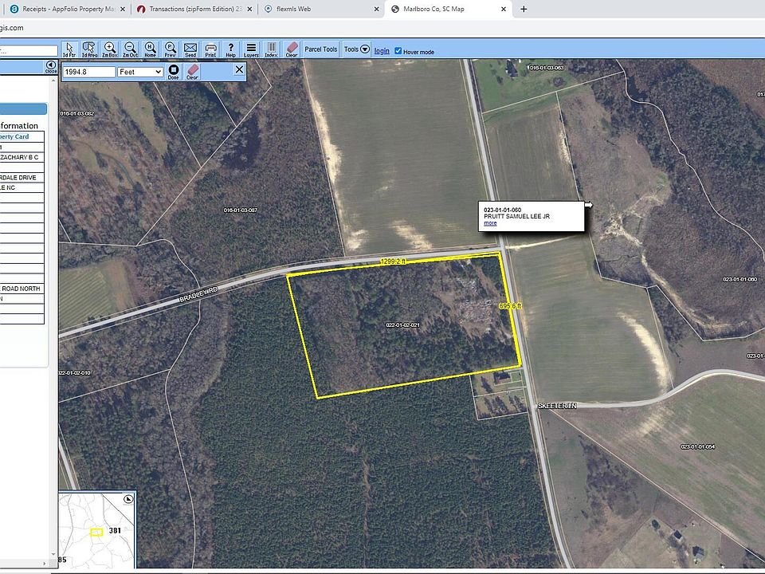This screenshot has width=765, height=574.
Task: Open the Help icon
Action: click(231, 49)
